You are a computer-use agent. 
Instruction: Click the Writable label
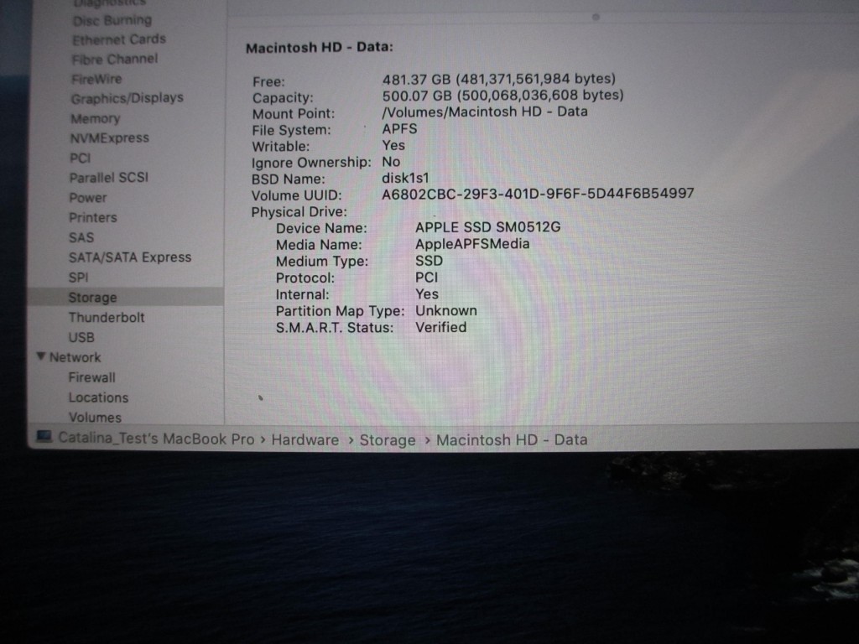point(280,147)
